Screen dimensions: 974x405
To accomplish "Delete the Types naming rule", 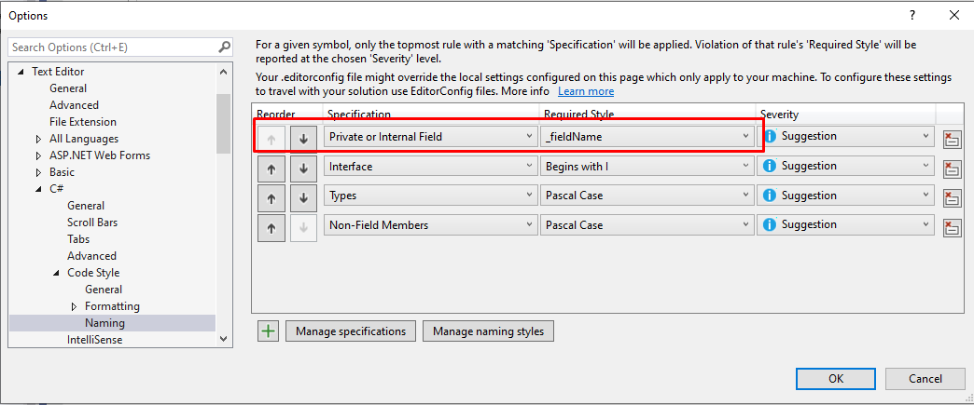I will point(952,198).
